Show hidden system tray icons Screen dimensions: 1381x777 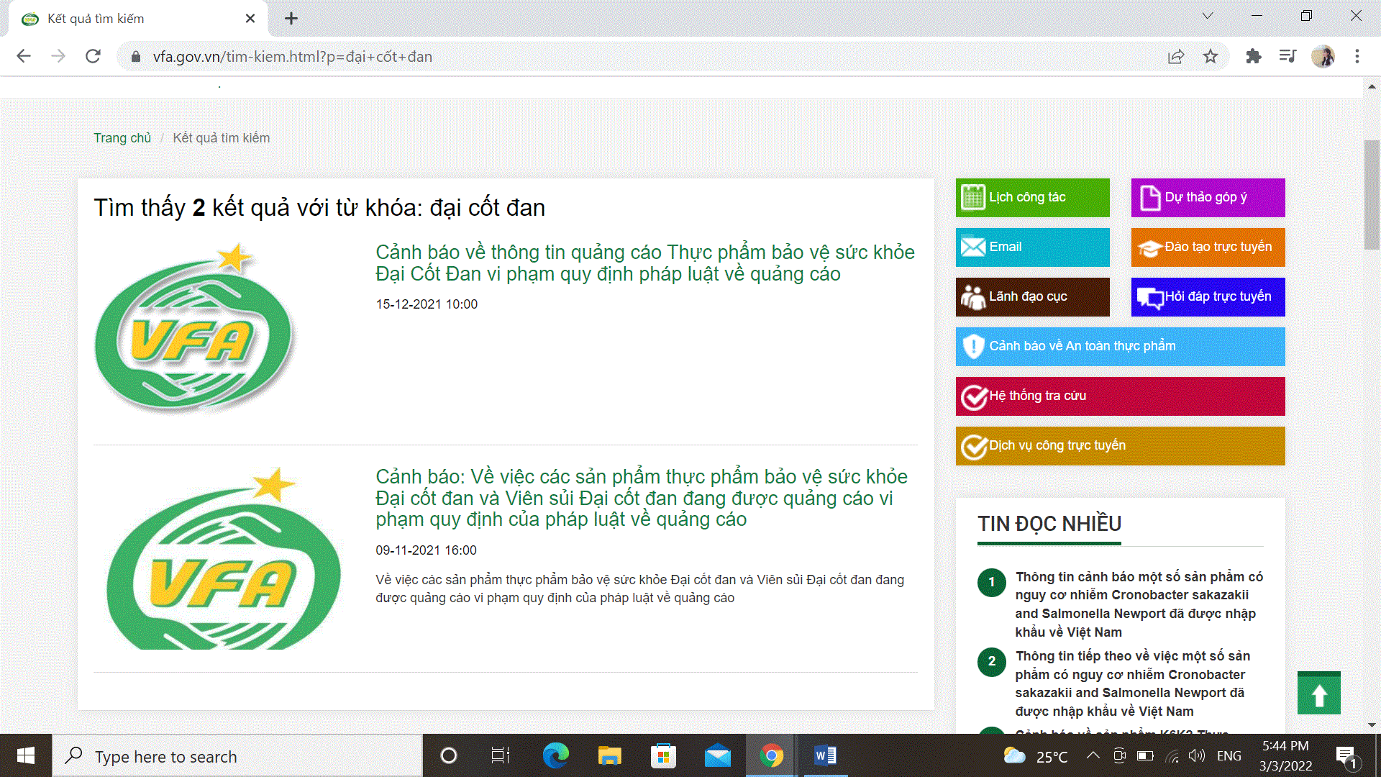(1093, 755)
